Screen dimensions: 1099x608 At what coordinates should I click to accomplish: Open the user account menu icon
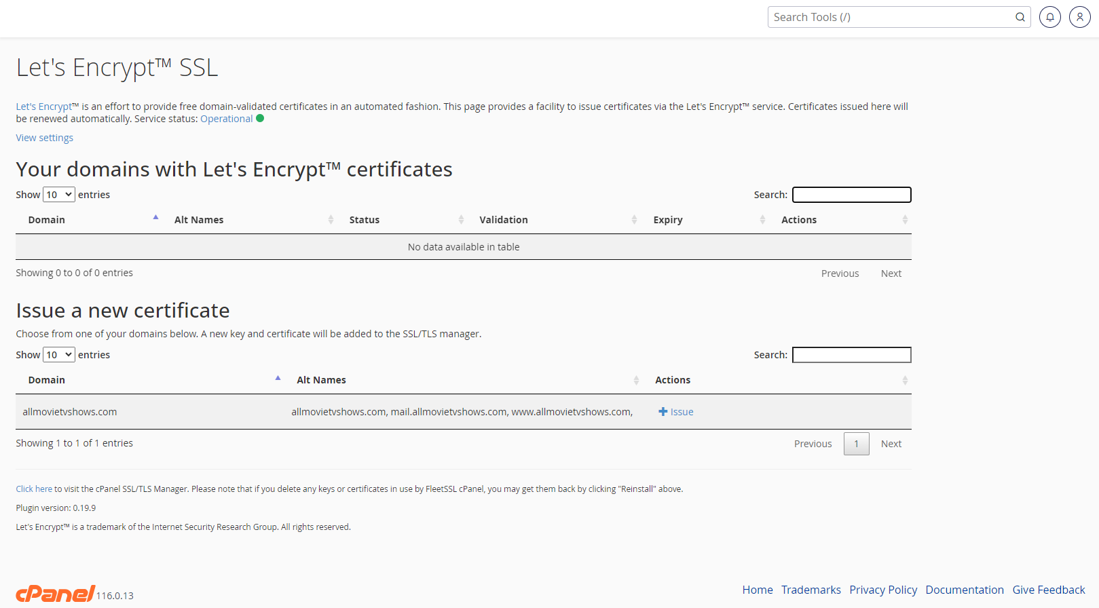tap(1080, 17)
